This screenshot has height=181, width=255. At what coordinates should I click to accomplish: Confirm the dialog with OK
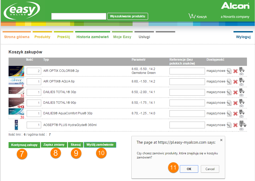click(x=189, y=169)
